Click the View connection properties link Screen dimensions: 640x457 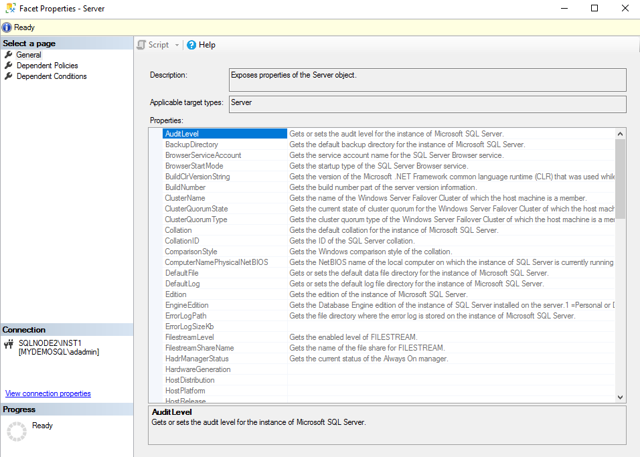point(48,393)
